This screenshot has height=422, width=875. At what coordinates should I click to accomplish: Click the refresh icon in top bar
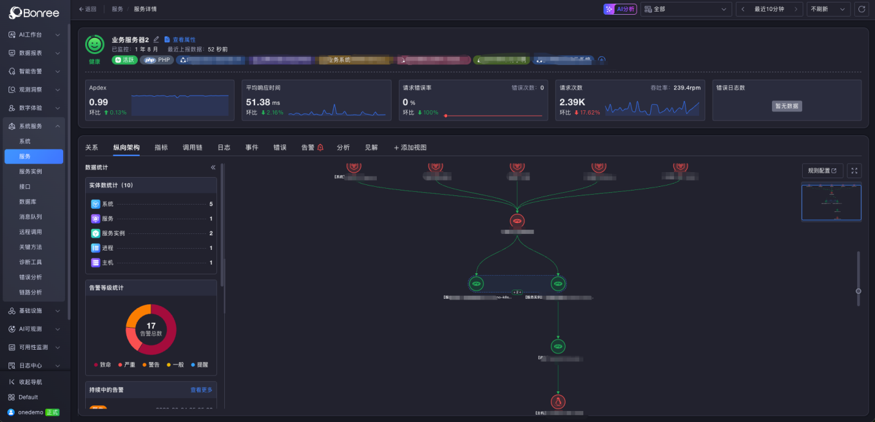click(x=862, y=9)
